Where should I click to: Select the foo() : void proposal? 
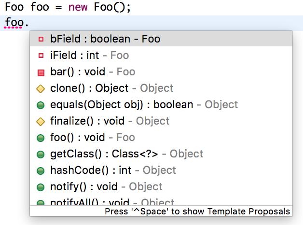(92, 138)
